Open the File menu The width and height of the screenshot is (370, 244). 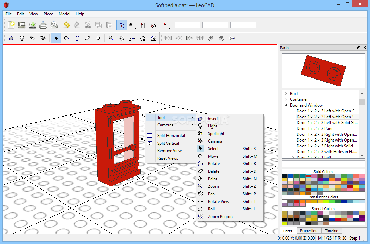(9, 14)
